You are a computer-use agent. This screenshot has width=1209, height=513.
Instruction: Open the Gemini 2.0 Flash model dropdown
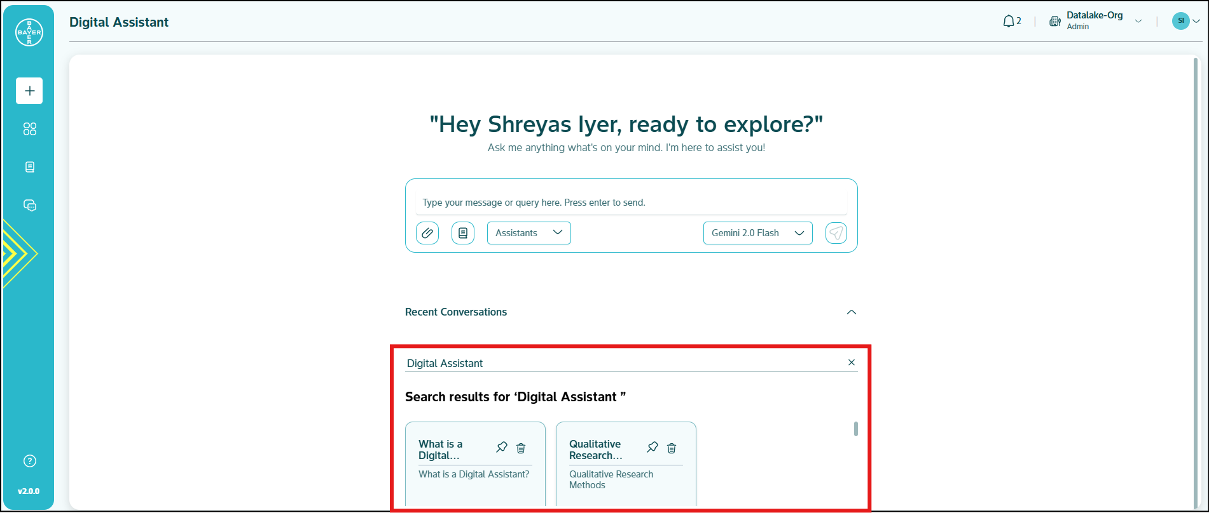(757, 233)
